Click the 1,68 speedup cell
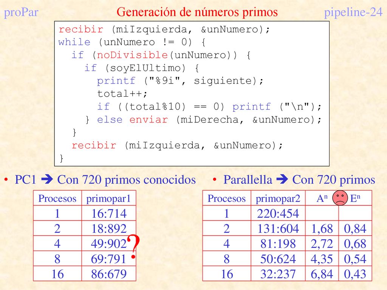This screenshot has width=387, height=290. click(x=322, y=228)
